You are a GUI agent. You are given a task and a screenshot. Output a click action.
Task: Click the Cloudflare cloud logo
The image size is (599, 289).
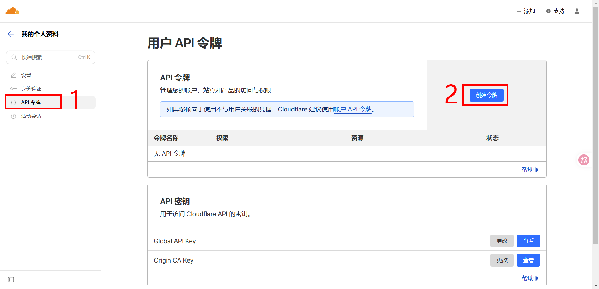[x=12, y=11]
